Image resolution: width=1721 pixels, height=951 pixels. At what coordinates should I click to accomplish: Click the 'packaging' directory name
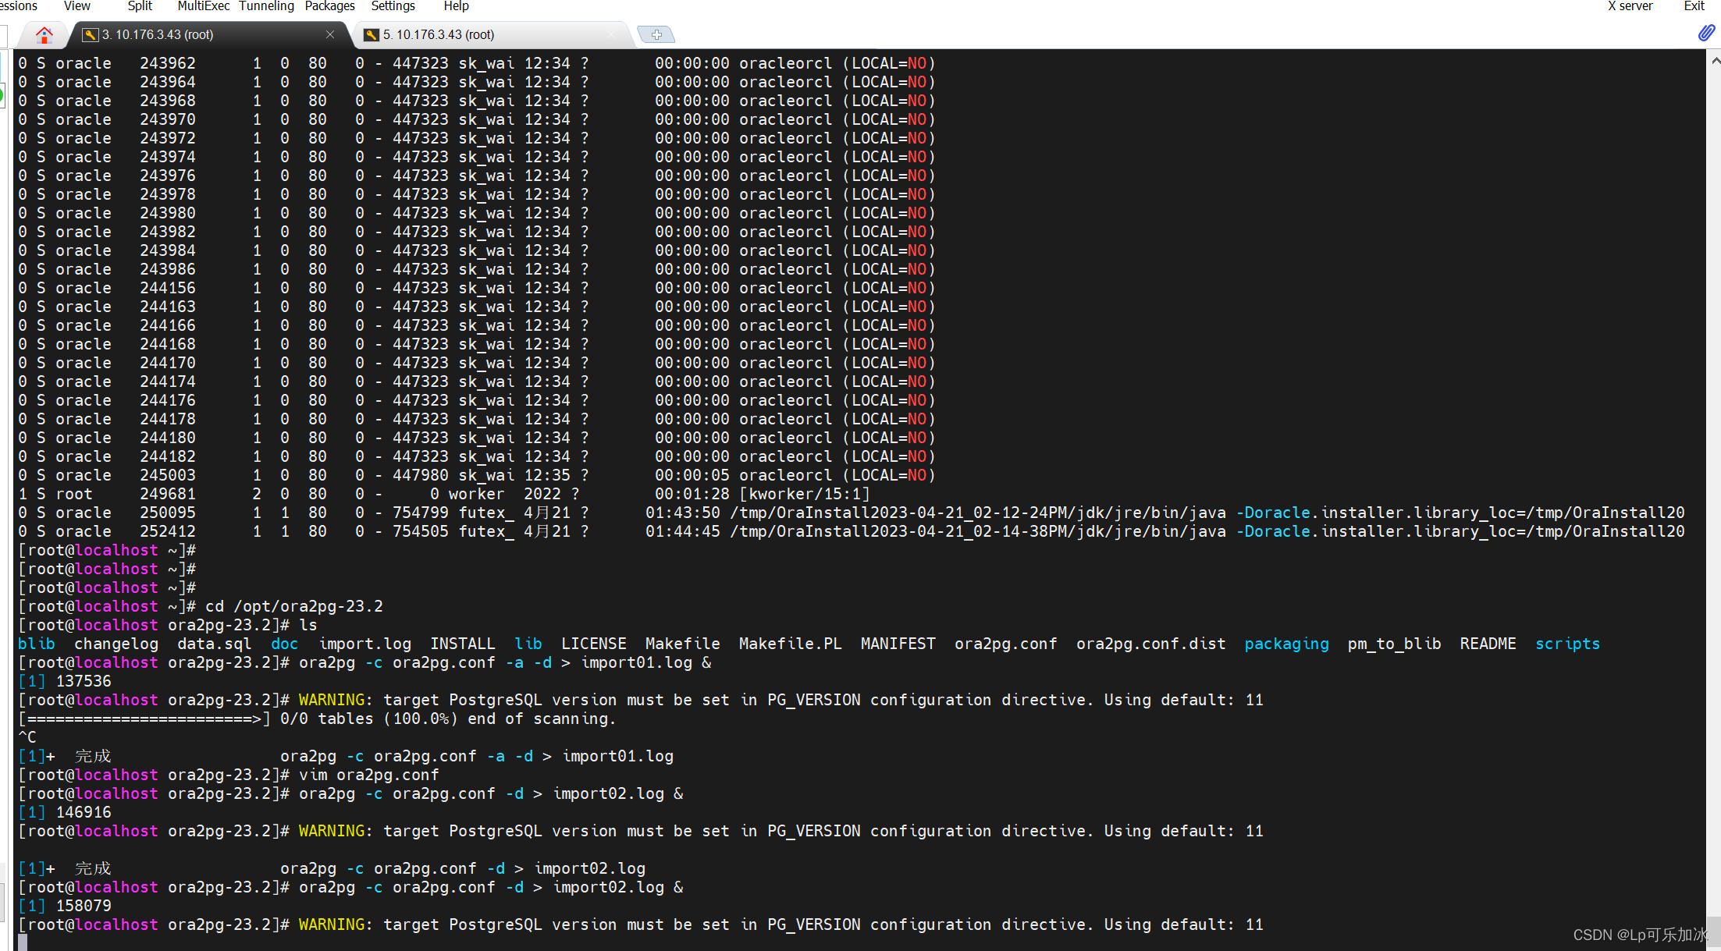pos(1286,644)
